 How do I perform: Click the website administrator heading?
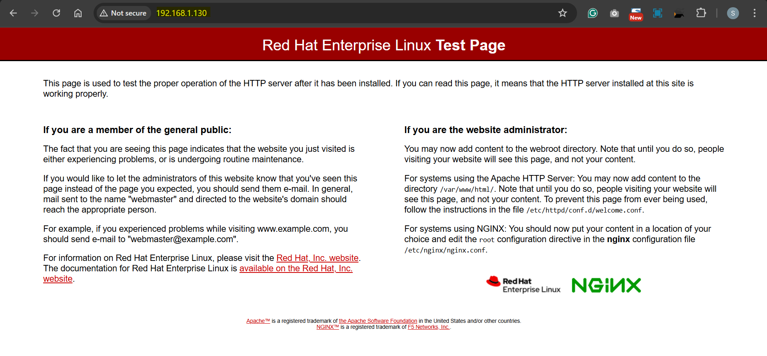click(485, 130)
